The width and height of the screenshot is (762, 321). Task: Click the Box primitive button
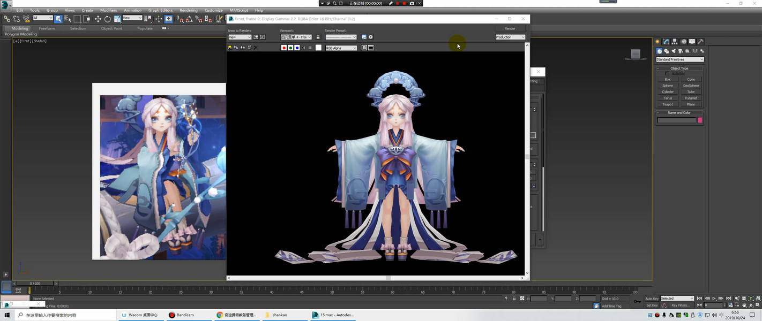pyautogui.click(x=668, y=79)
